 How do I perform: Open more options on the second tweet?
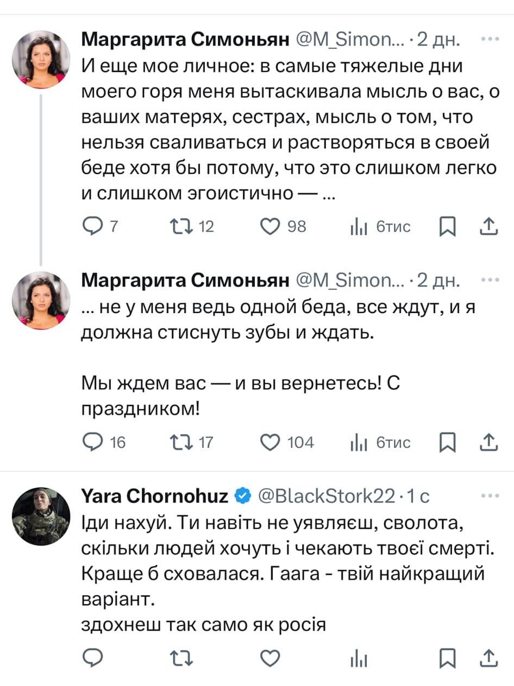[x=490, y=280]
